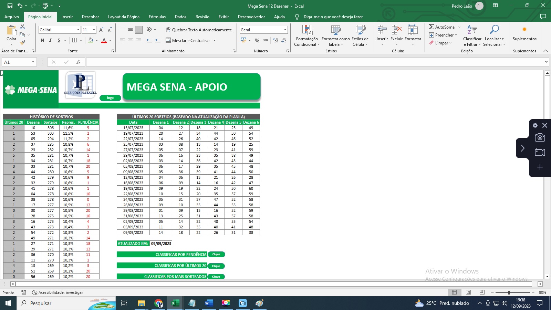Open the font size dropdown showing 11
551x310 pixels.
coord(94,30)
